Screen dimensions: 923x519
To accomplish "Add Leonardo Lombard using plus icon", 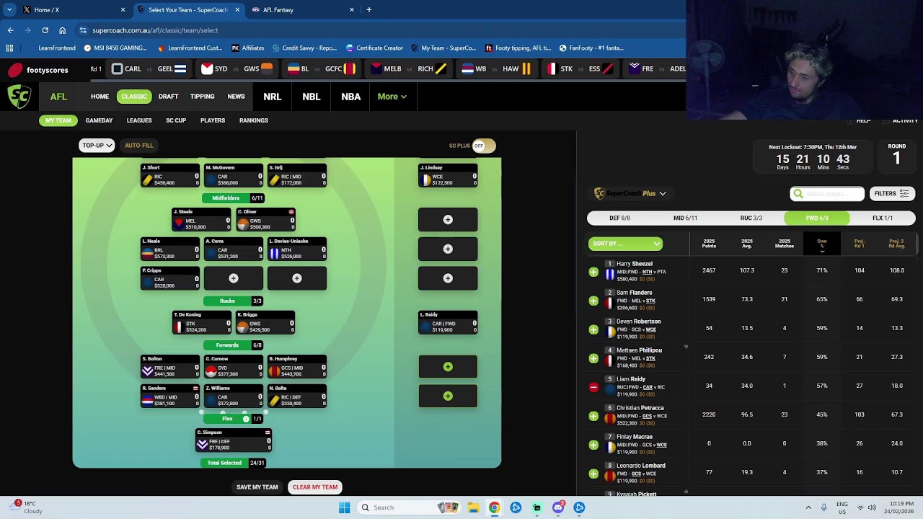I will (x=593, y=474).
